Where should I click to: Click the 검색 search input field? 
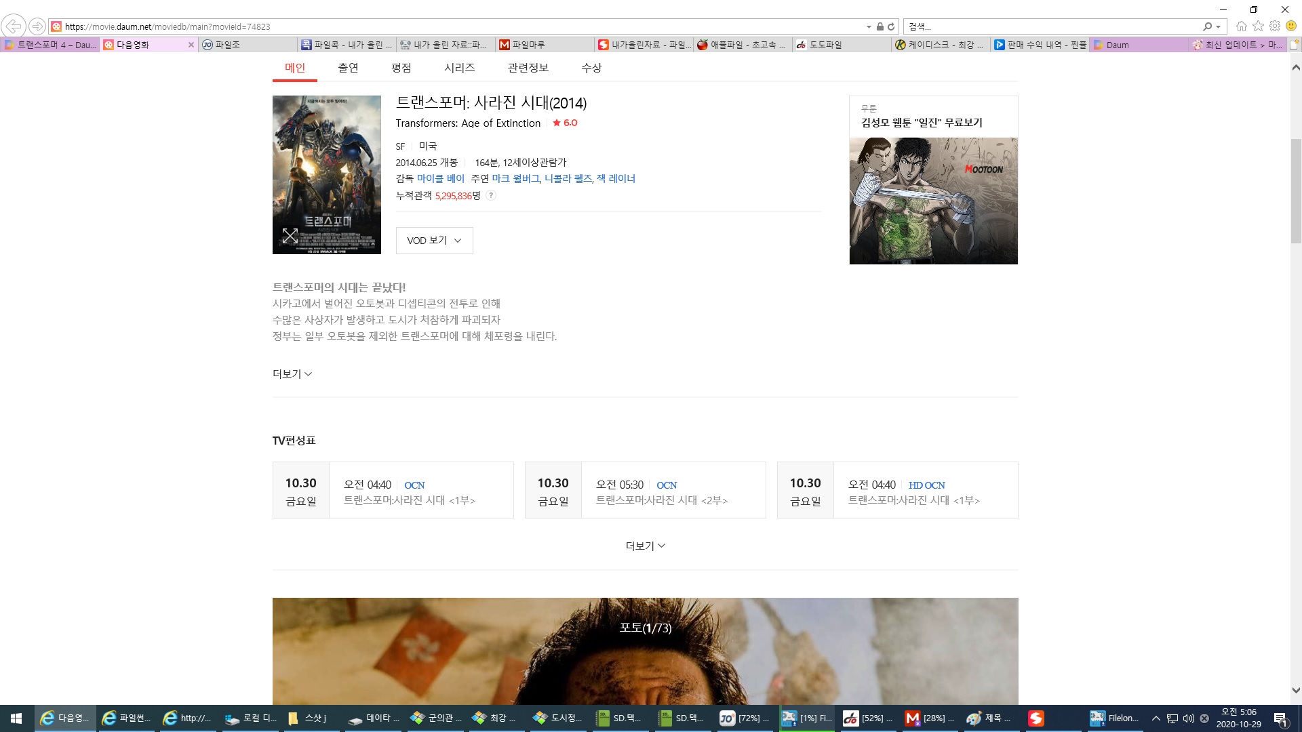(1051, 26)
